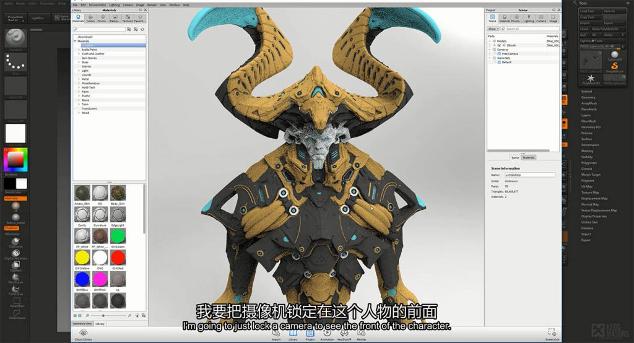Image resolution: width=634 pixels, height=343 pixels.
Task: Expand the Glass folder
Action: pos(79,63)
